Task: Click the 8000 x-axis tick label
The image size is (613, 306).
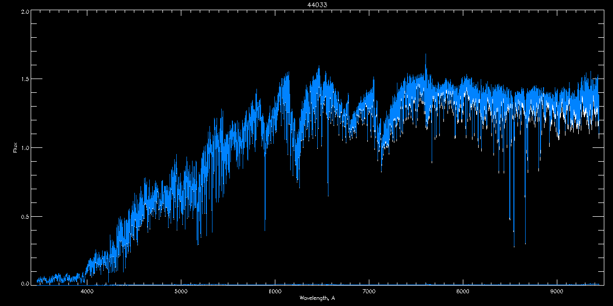Action: [x=463, y=292]
